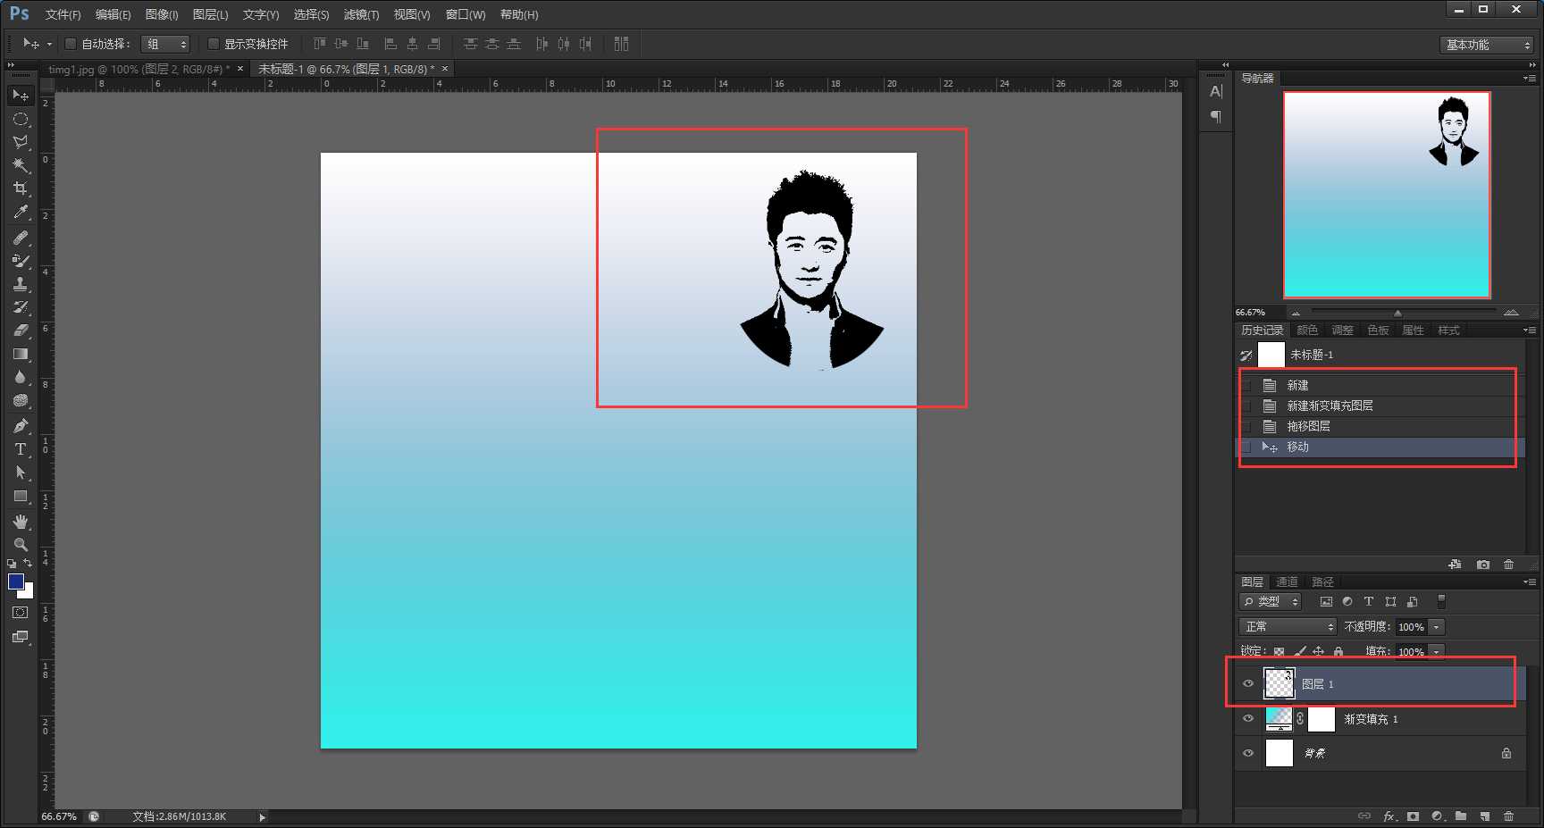The height and width of the screenshot is (828, 1544).
Task: Click the background color swatch
Action: click(29, 592)
